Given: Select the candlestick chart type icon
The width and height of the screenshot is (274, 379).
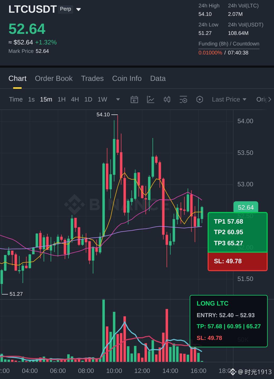Looking at the screenshot, I should click(167, 99).
